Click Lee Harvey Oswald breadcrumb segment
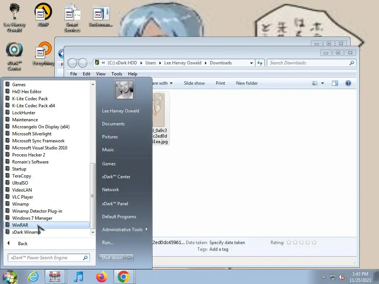 click(x=183, y=63)
